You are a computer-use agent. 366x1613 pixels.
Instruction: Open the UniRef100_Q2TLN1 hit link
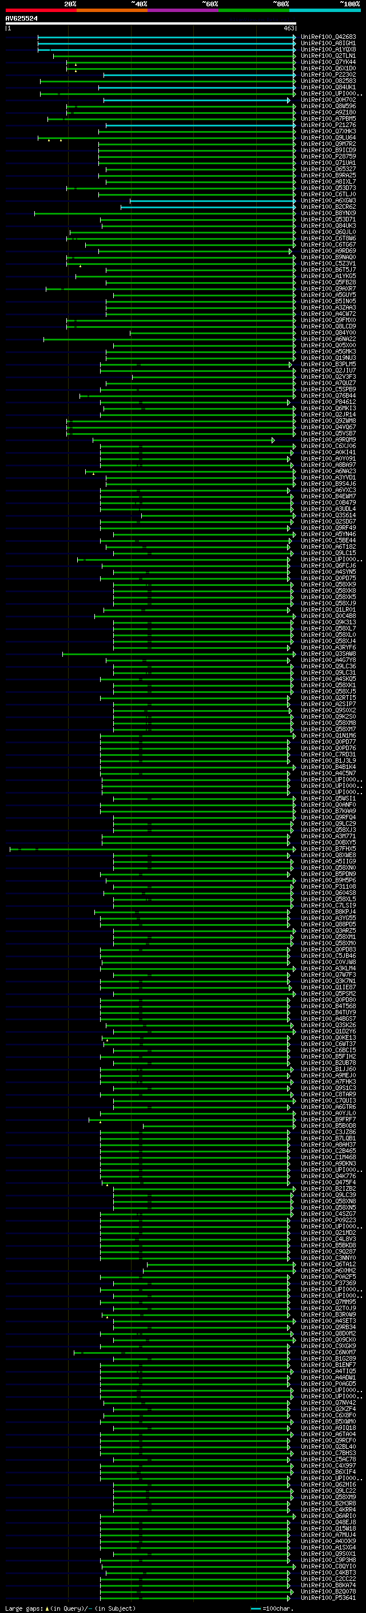[x=328, y=56]
